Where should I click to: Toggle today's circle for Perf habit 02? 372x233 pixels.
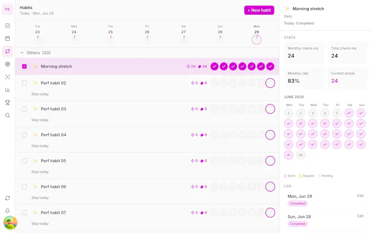coord(270,83)
